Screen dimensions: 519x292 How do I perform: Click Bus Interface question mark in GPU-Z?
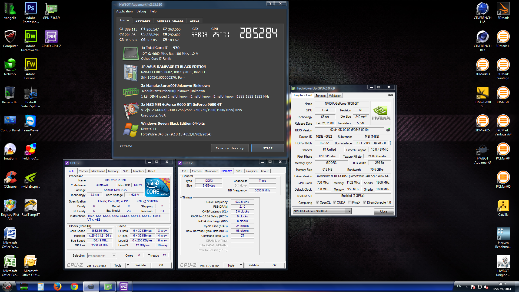(x=390, y=143)
